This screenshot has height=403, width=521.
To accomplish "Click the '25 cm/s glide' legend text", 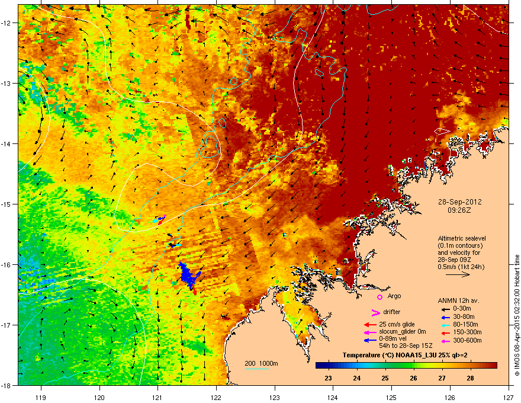I will tap(397, 324).
